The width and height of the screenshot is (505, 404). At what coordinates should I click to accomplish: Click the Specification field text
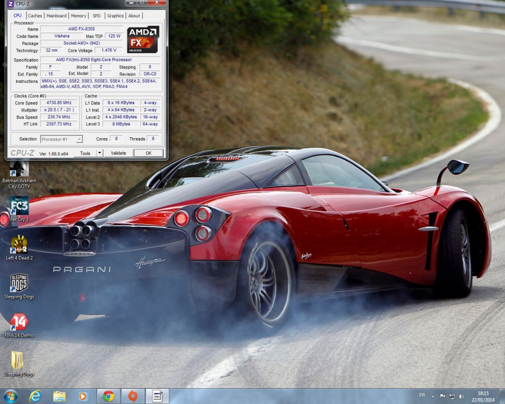[x=100, y=60]
